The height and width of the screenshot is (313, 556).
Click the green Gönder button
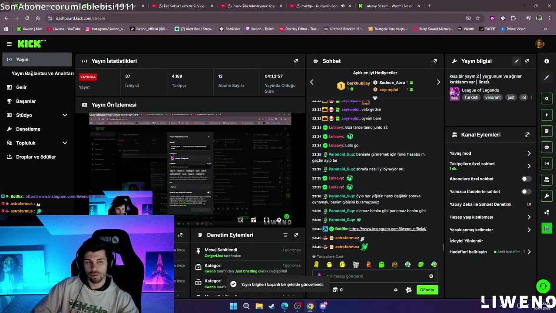pos(427,290)
